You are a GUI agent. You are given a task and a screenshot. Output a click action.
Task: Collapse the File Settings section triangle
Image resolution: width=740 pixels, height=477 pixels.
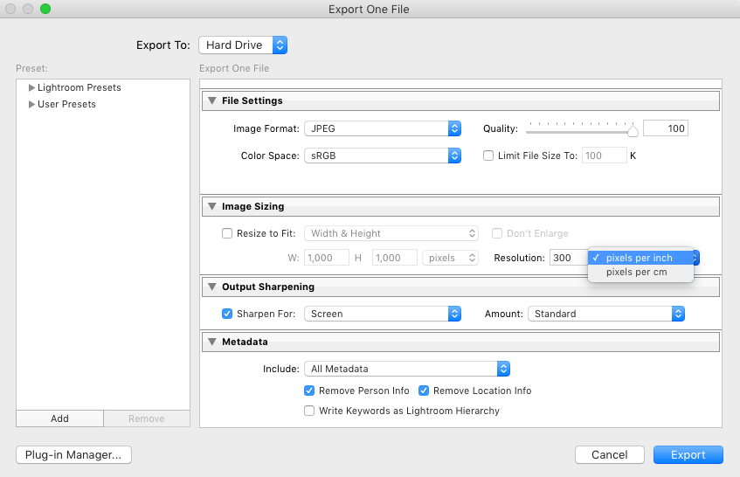(211, 100)
